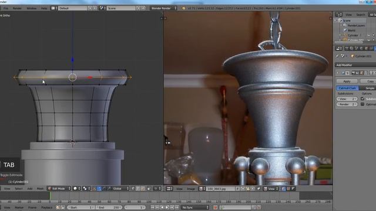Click the green current frame timeline marker

[x=50, y=196]
